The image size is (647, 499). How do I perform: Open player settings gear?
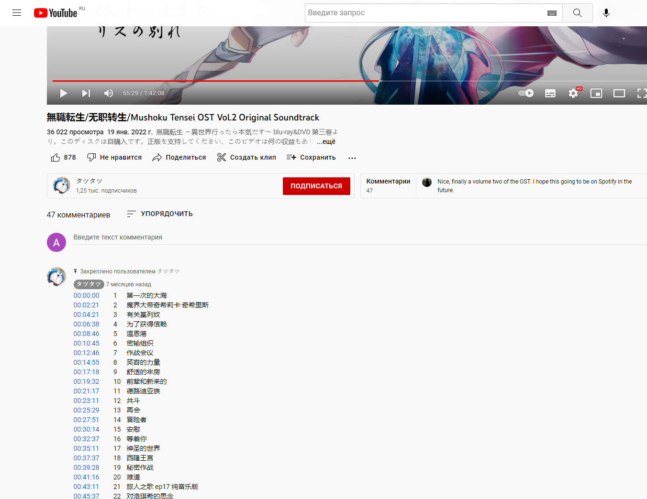tap(573, 93)
